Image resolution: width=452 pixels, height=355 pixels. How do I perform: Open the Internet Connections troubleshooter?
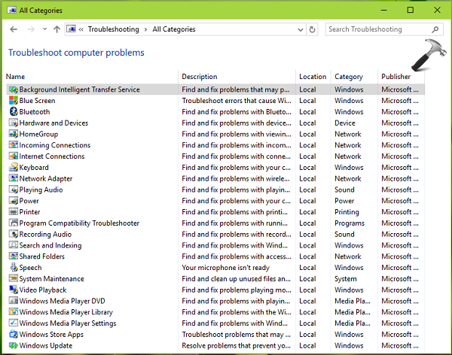[51, 156]
